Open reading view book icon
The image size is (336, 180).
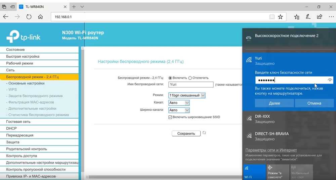(272, 17)
